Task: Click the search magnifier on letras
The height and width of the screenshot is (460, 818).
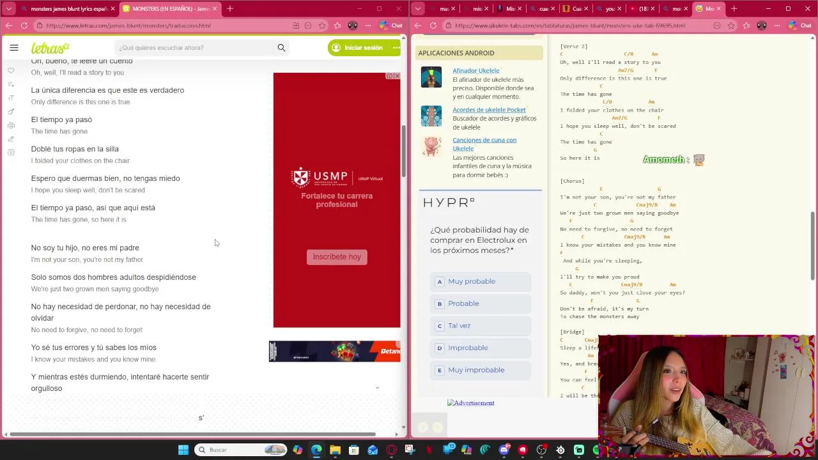Action: tap(281, 48)
